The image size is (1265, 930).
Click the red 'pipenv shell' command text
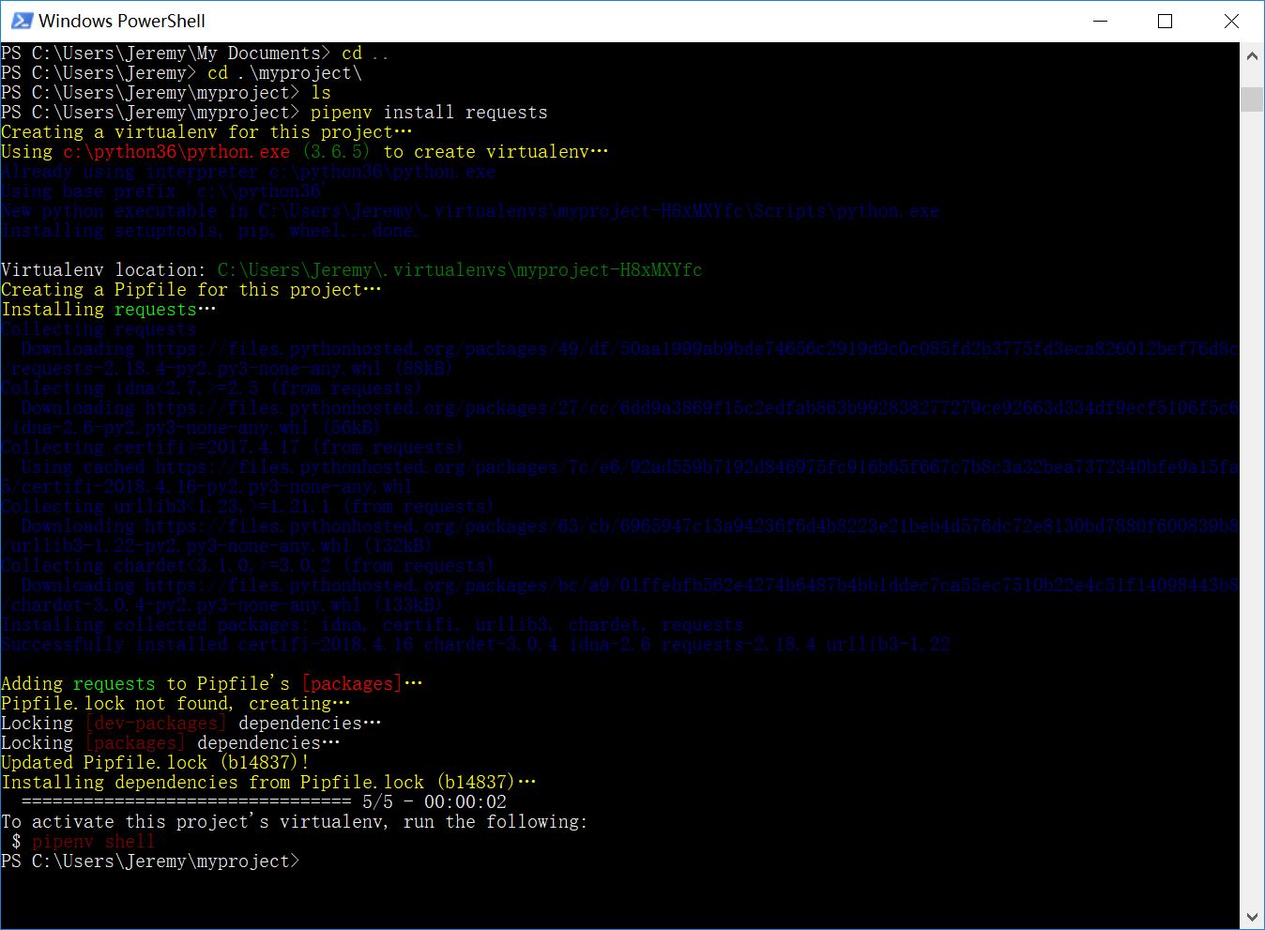[x=93, y=842]
